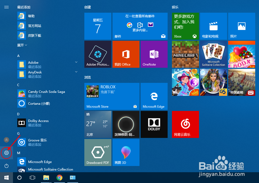Click the power button icon
The height and width of the screenshot is (183, 259).
click(6, 166)
